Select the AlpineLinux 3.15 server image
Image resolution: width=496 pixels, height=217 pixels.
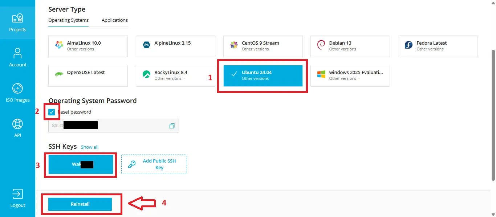(x=175, y=46)
